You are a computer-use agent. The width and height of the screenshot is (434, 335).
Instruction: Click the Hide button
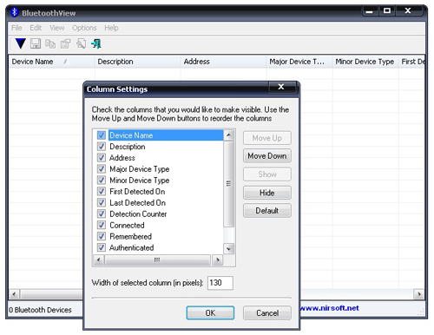tap(267, 193)
